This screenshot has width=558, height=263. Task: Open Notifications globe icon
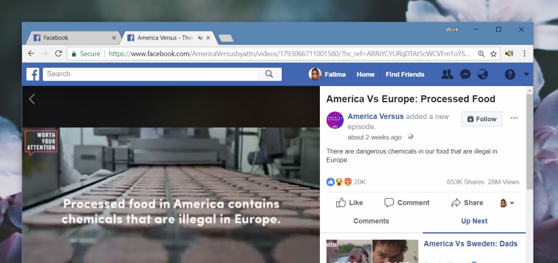(483, 74)
